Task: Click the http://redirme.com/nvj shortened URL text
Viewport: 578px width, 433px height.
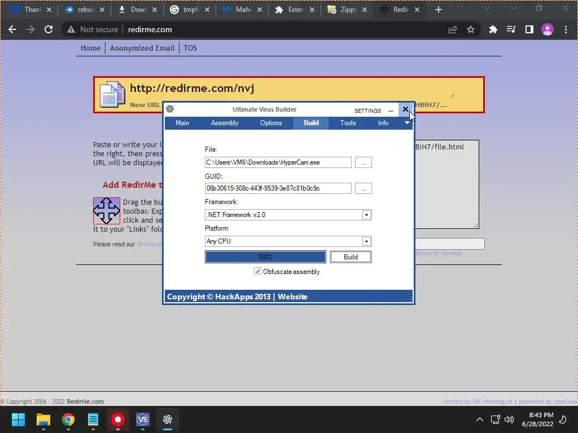Action: pyautogui.click(x=192, y=88)
